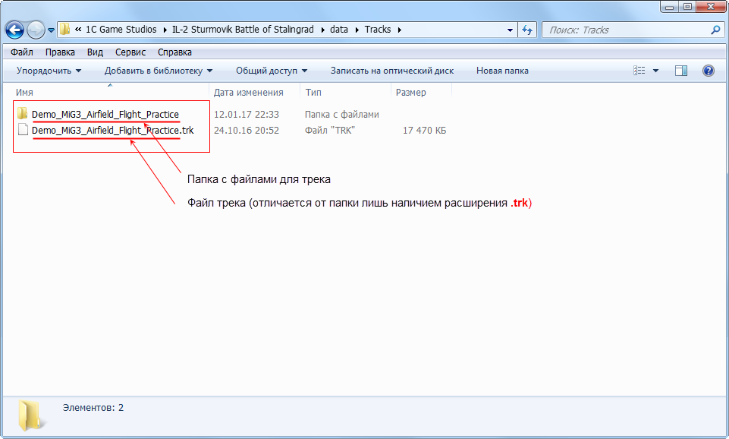This screenshot has width=729, height=439.
Task: Click the folder icon in the address bar
Action: coord(64,30)
